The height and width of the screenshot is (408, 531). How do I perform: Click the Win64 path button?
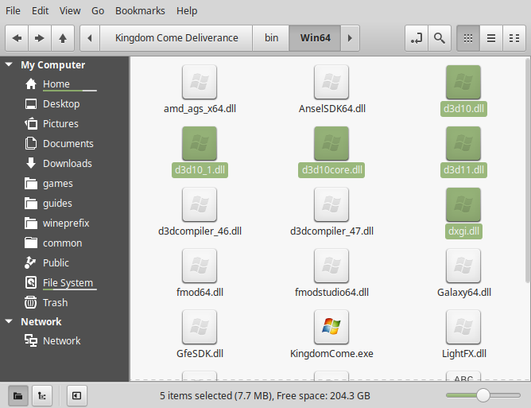[x=316, y=38]
